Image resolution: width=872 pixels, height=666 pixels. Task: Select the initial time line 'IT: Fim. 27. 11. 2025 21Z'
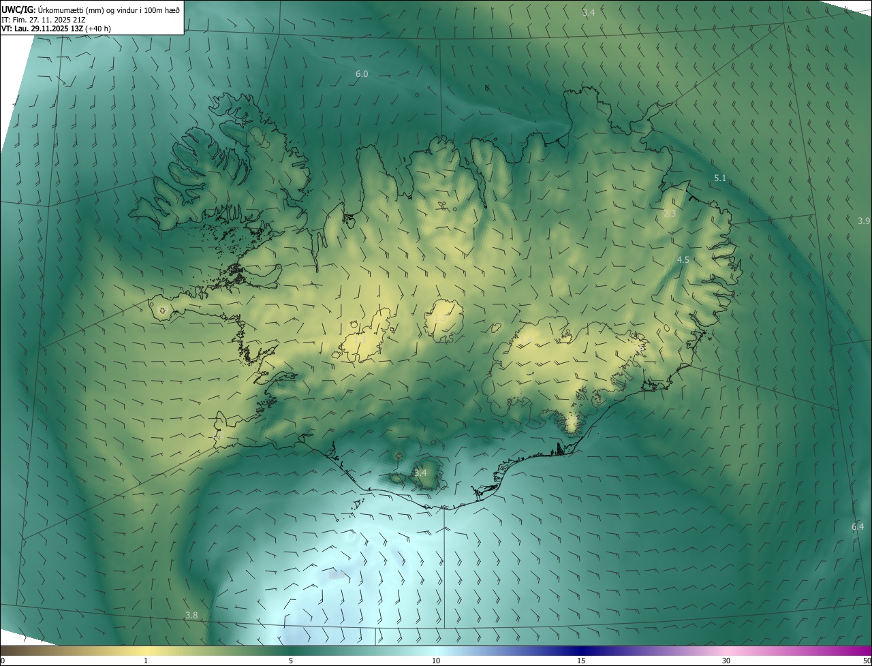pyautogui.click(x=43, y=19)
